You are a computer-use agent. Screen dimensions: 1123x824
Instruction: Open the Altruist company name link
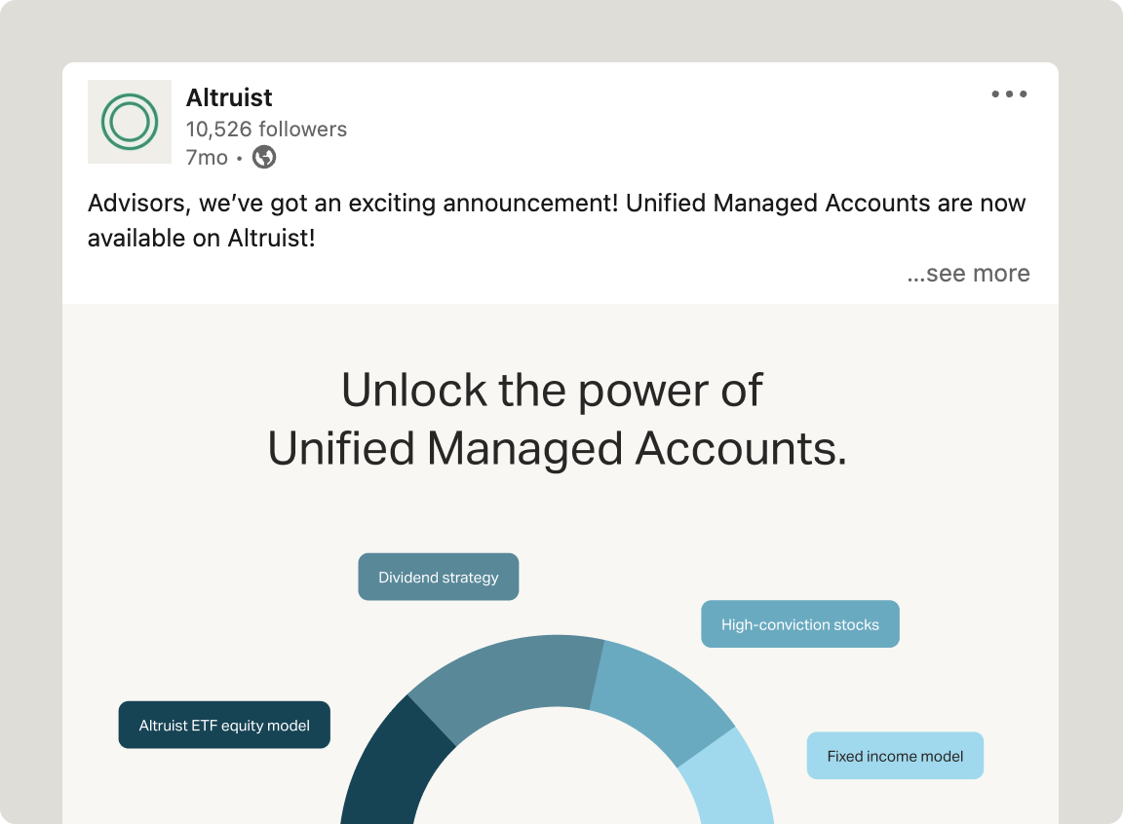(229, 97)
